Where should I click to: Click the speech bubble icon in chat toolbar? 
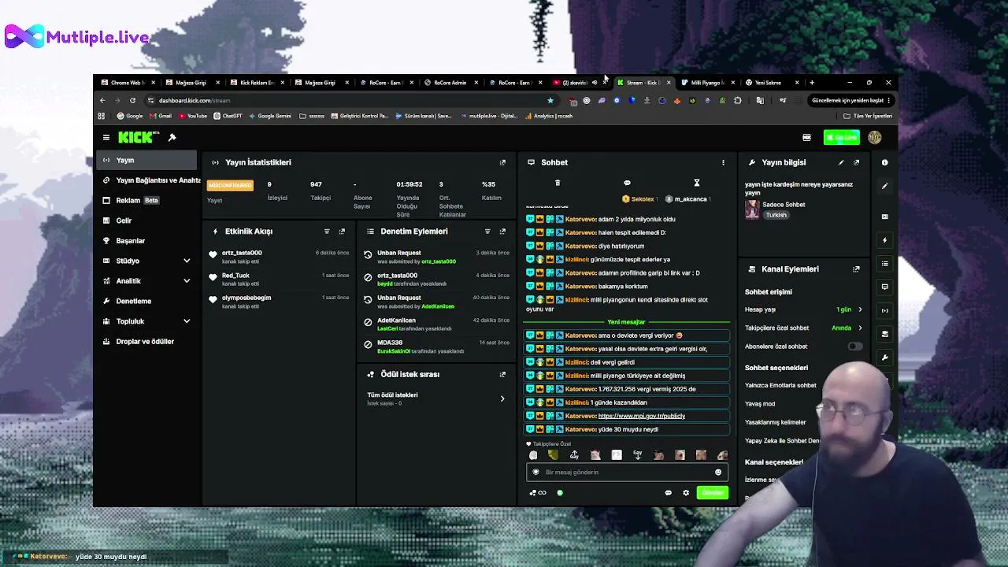(627, 183)
